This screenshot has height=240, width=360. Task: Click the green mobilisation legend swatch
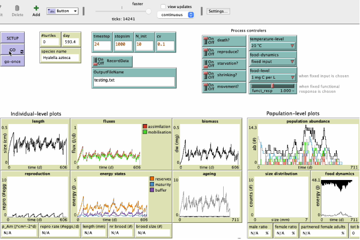[144, 132]
